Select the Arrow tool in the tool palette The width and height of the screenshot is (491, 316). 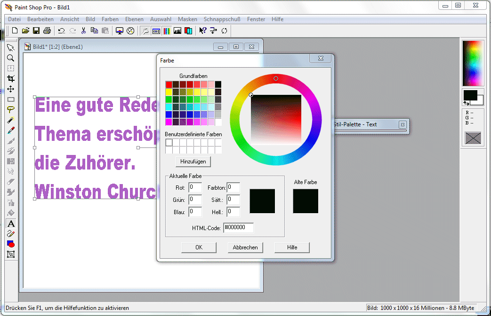point(11,48)
